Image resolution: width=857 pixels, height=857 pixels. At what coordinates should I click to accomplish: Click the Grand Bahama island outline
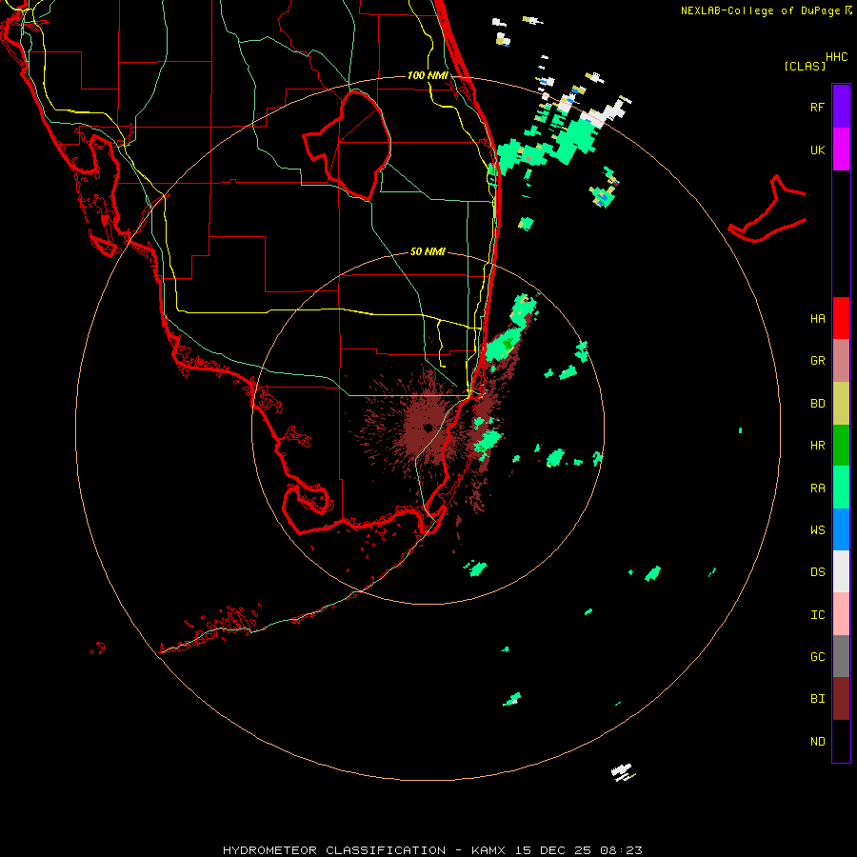click(x=767, y=209)
